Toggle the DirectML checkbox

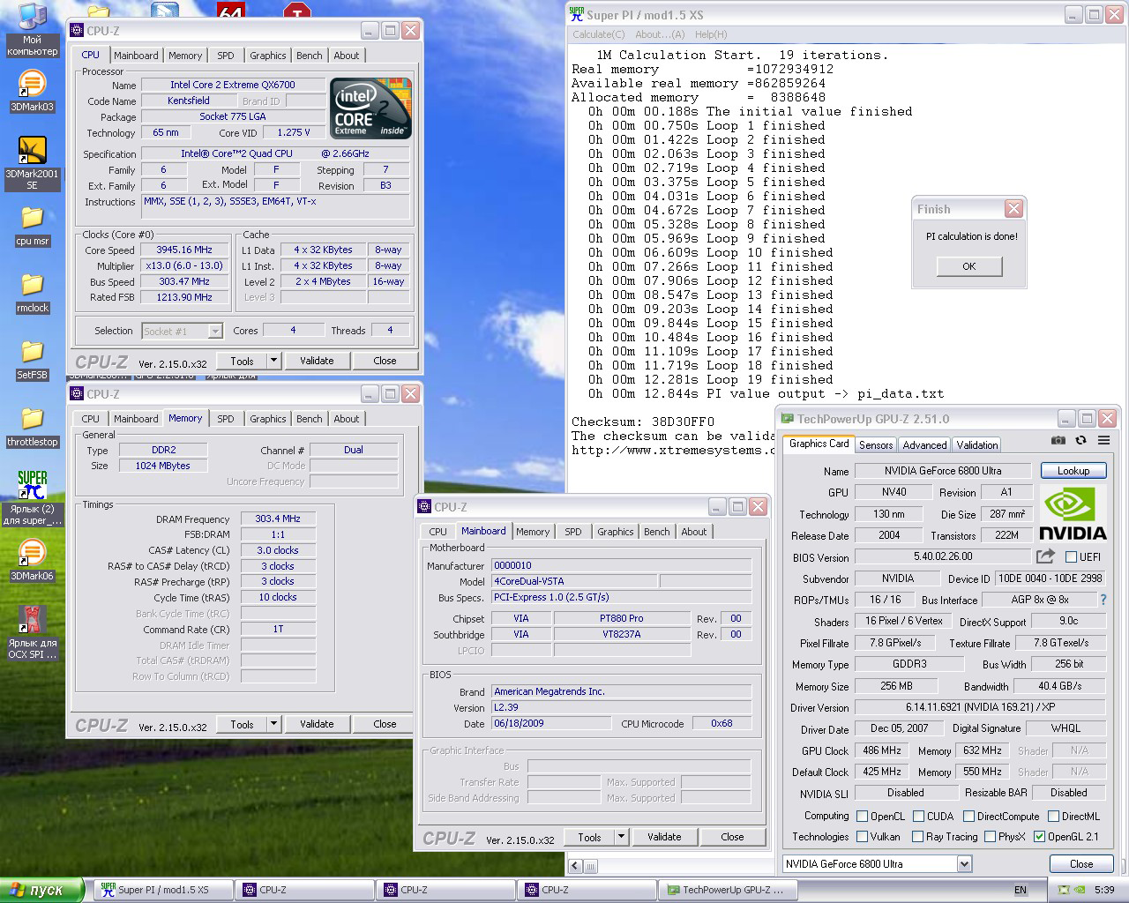(1053, 816)
